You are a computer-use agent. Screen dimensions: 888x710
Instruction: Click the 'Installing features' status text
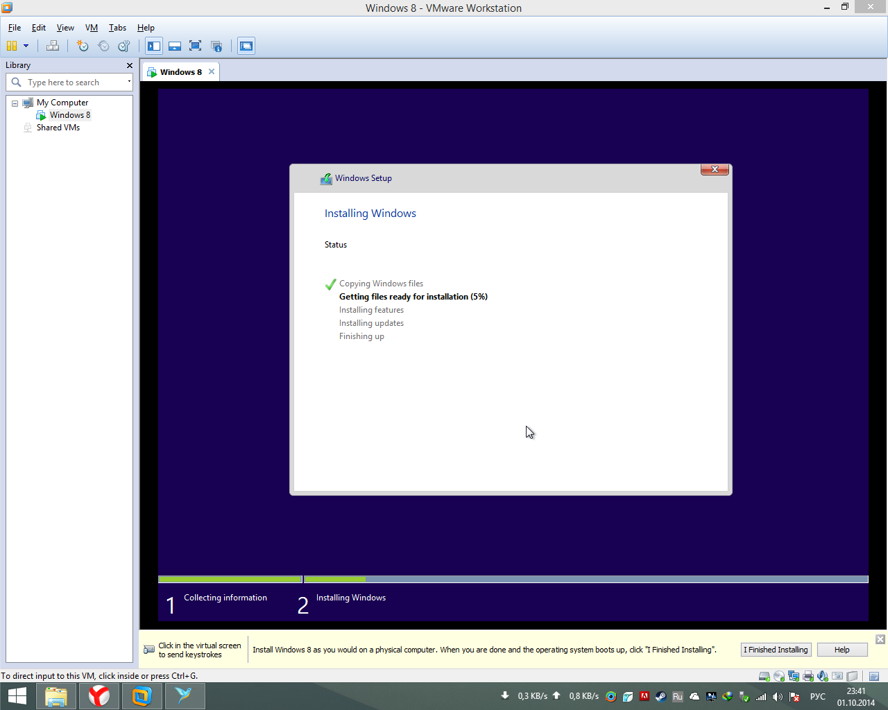(371, 310)
